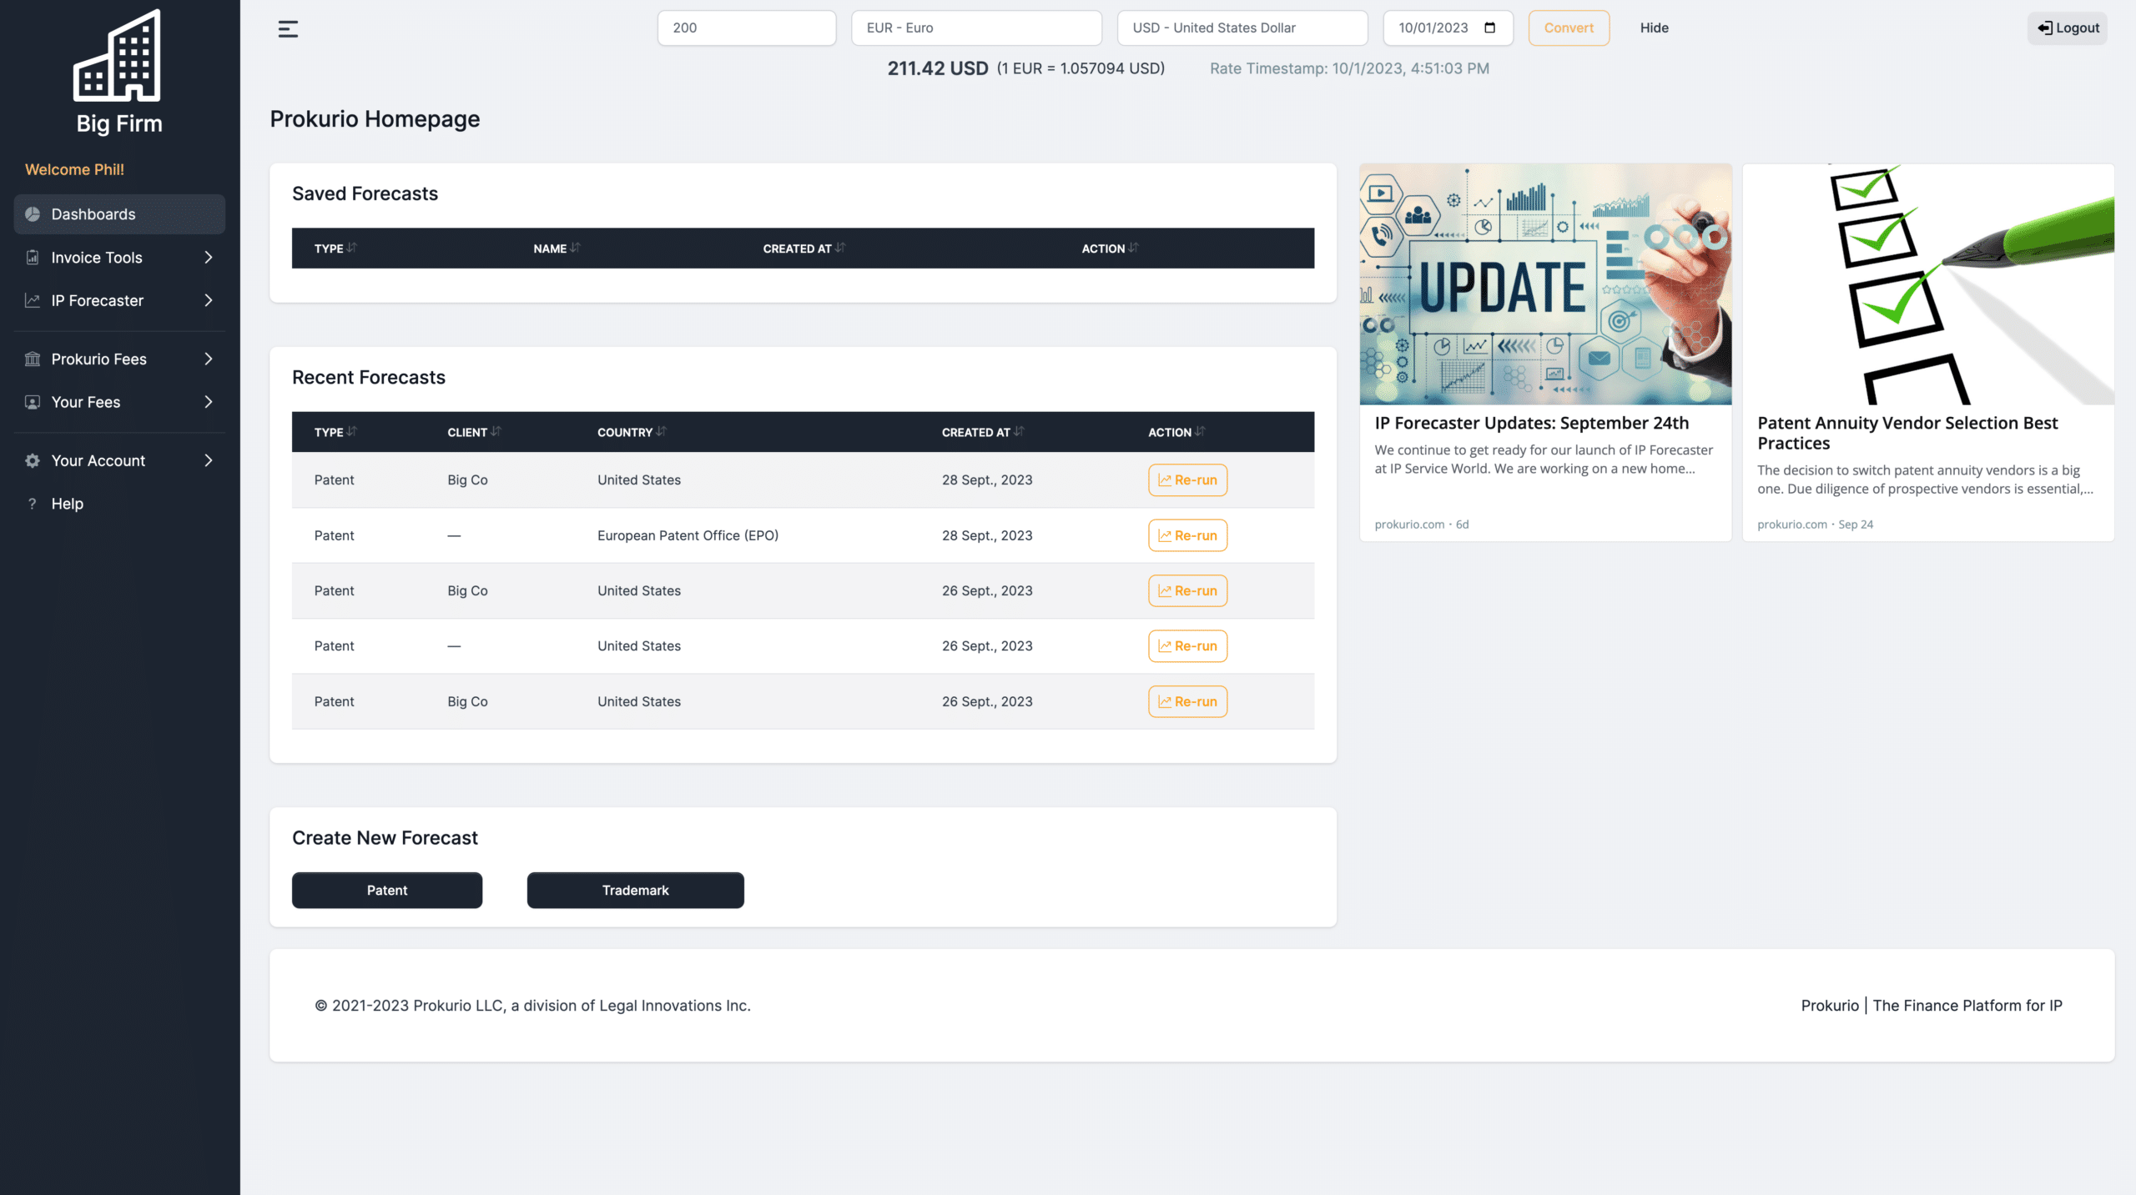The width and height of the screenshot is (2136, 1195).
Task: Open IP Forecaster Updates: September 24th article
Action: [1532, 424]
